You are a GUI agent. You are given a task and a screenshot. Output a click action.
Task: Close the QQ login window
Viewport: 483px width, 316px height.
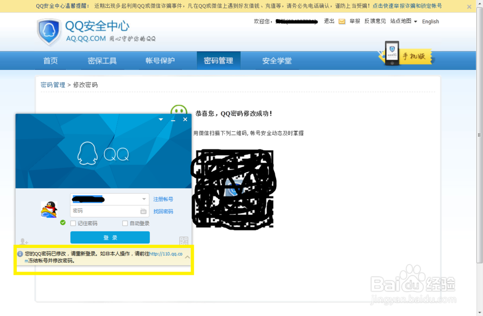pos(185,119)
